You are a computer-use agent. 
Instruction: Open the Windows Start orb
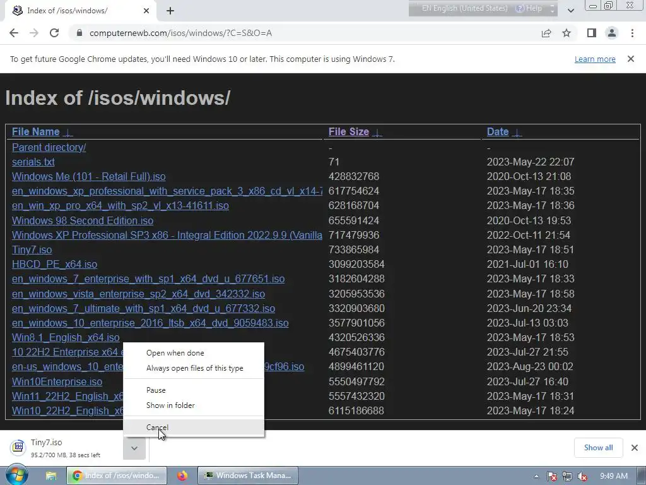click(x=16, y=476)
